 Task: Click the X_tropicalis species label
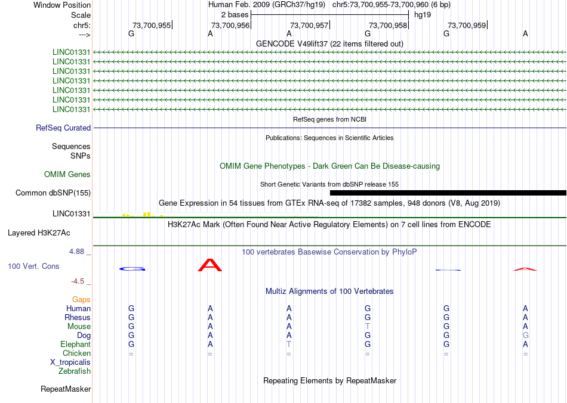tap(70, 362)
